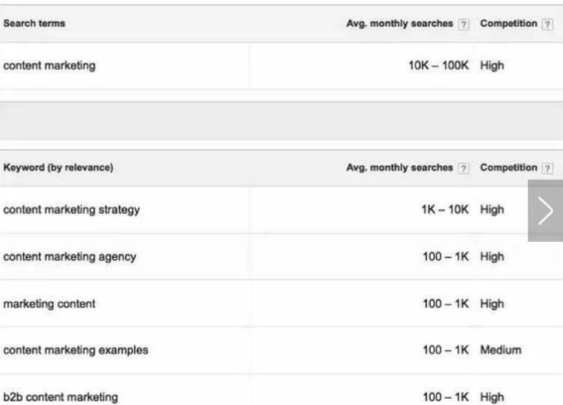The image size is (563, 405).
Task: Select "content marketing examples" keyword
Action: click(x=76, y=351)
